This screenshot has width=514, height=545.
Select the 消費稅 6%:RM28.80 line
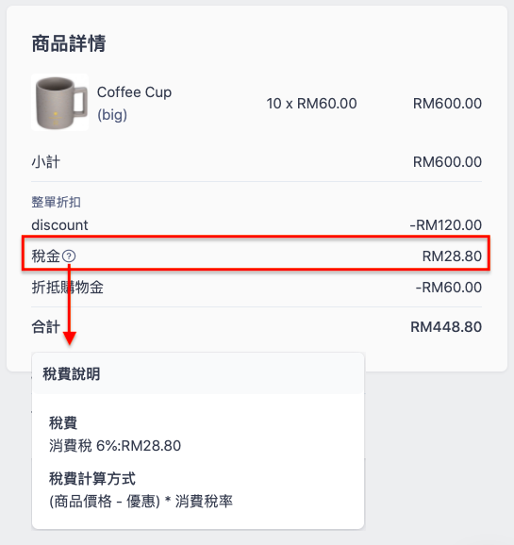click(x=115, y=446)
